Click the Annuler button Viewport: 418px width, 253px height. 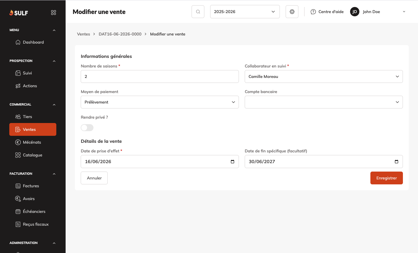click(94, 178)
